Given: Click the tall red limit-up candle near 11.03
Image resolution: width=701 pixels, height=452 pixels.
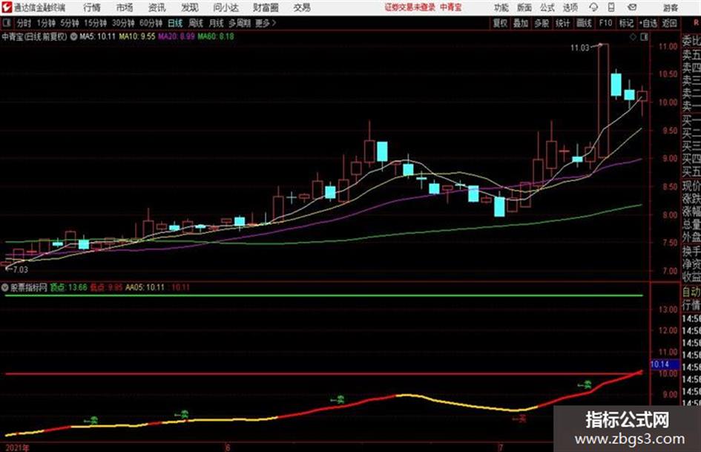Looking at the screenshot, I should pos(604,100).
